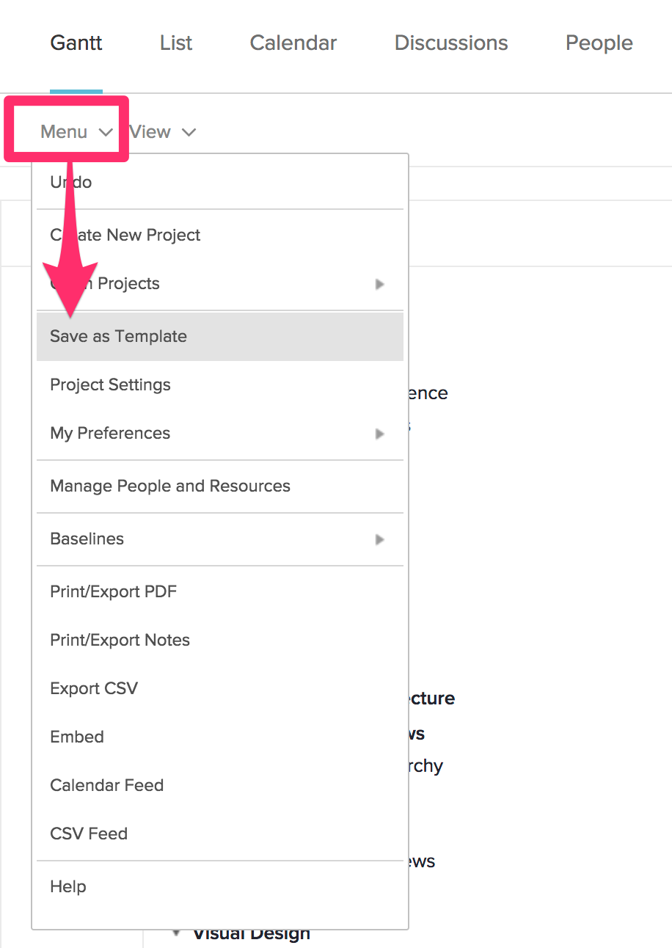Collapse the Visual Design group
672x948 pixels.
(x=176, y=931)
